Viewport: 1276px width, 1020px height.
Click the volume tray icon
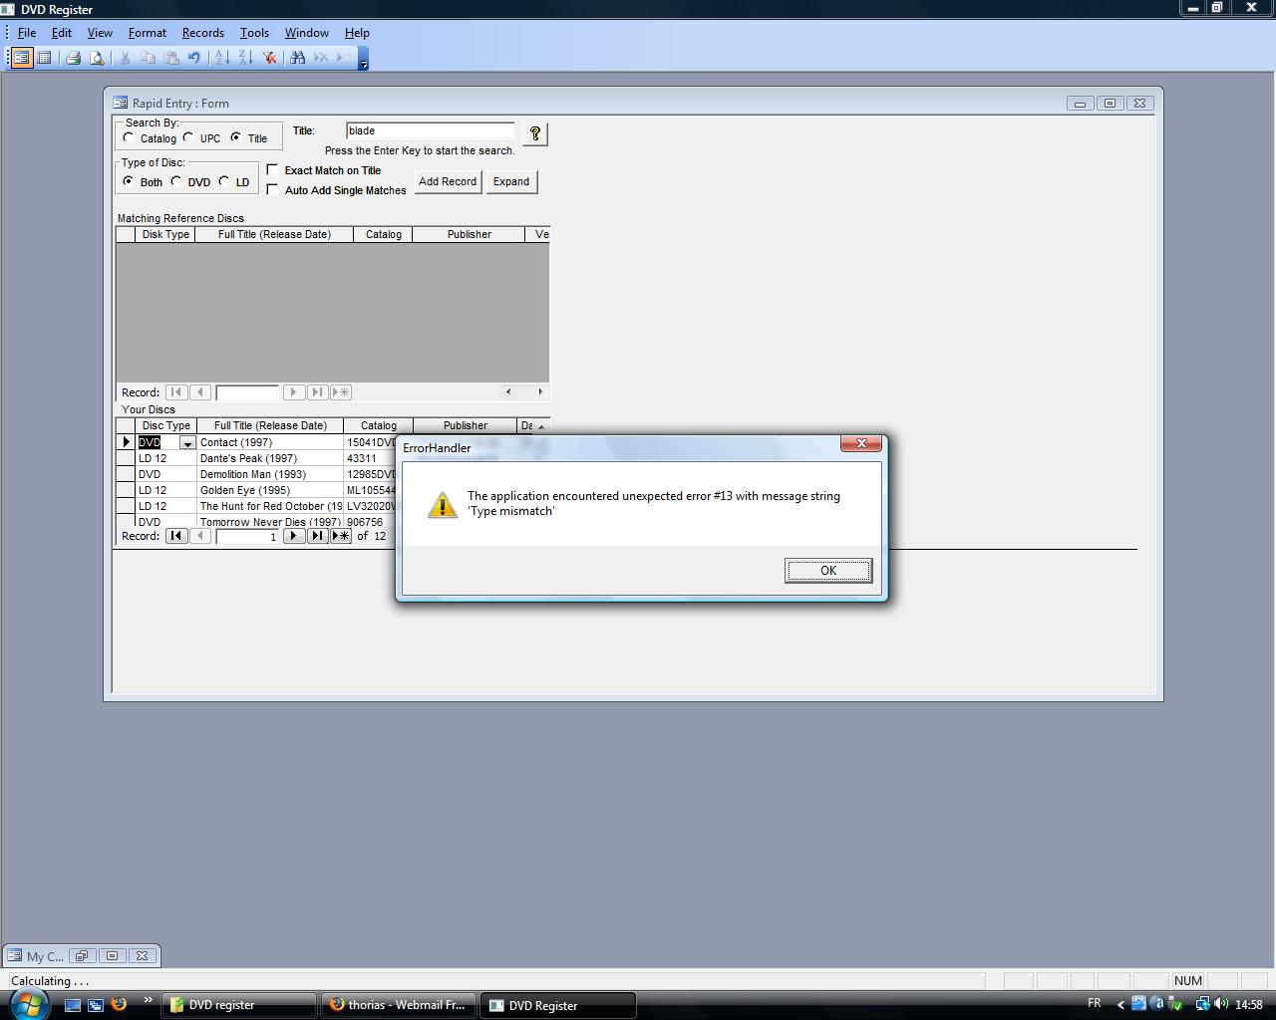1221,1004
